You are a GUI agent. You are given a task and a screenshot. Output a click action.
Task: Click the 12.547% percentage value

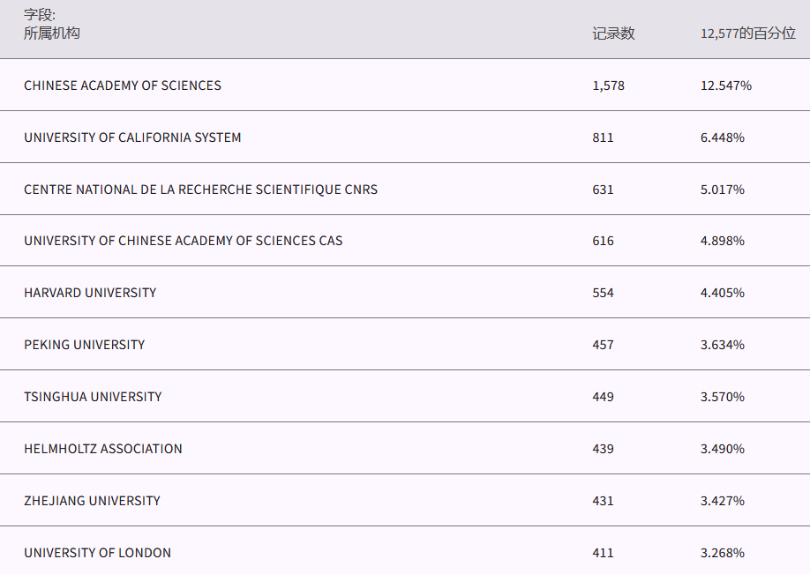[x=725, y=86]
